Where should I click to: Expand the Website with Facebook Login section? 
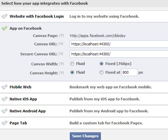[37, 16]
